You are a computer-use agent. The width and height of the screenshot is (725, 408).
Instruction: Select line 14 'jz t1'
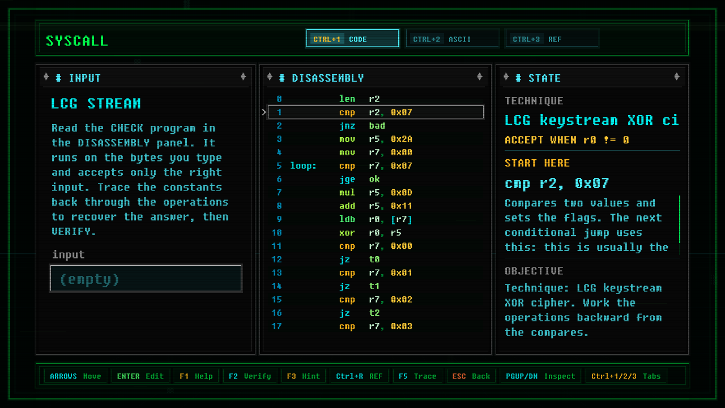(376, 286)
